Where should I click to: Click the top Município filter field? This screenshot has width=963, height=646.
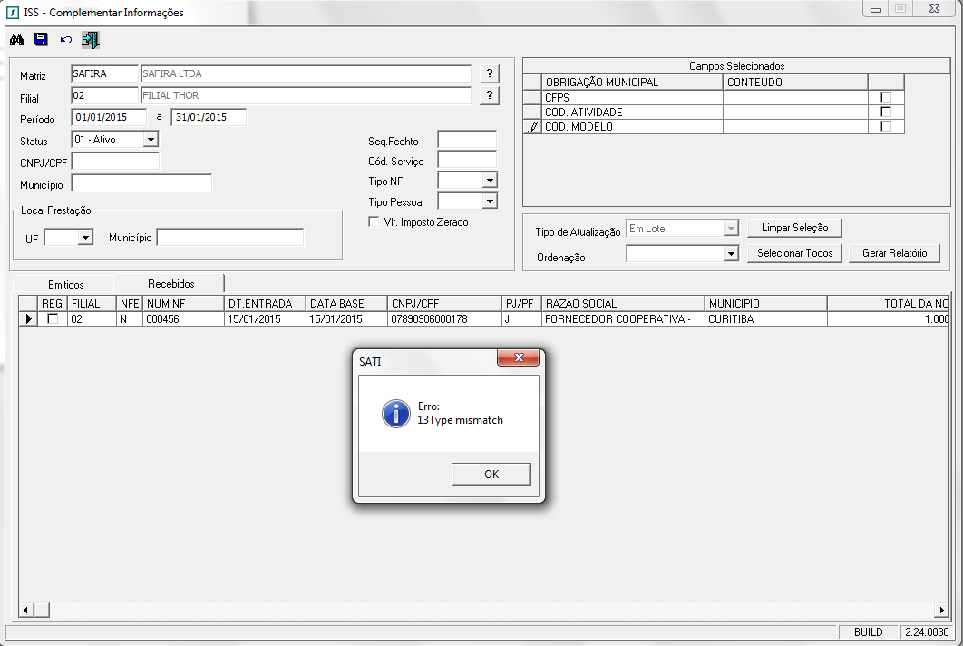coord(141,183)
